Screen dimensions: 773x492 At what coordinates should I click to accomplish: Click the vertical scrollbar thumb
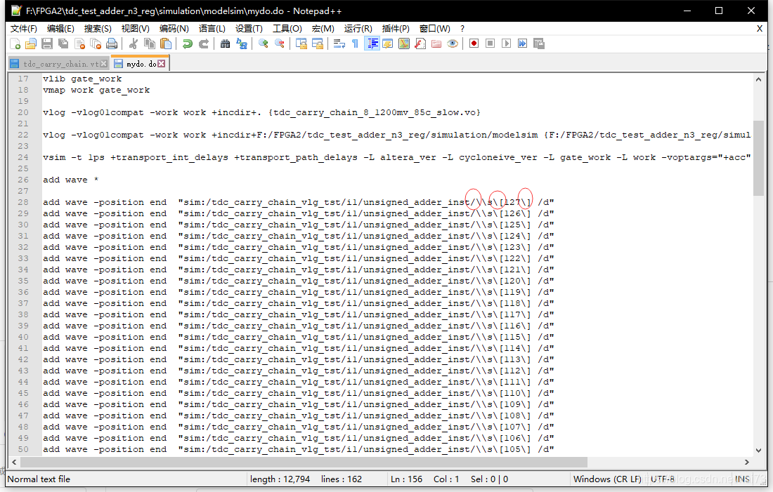758,158
